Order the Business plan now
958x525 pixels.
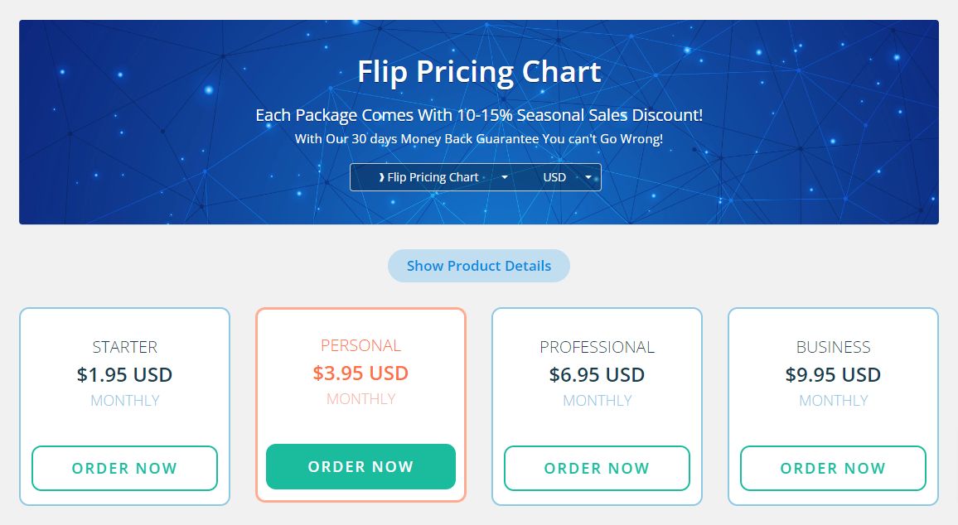click(x=834, y=468)
